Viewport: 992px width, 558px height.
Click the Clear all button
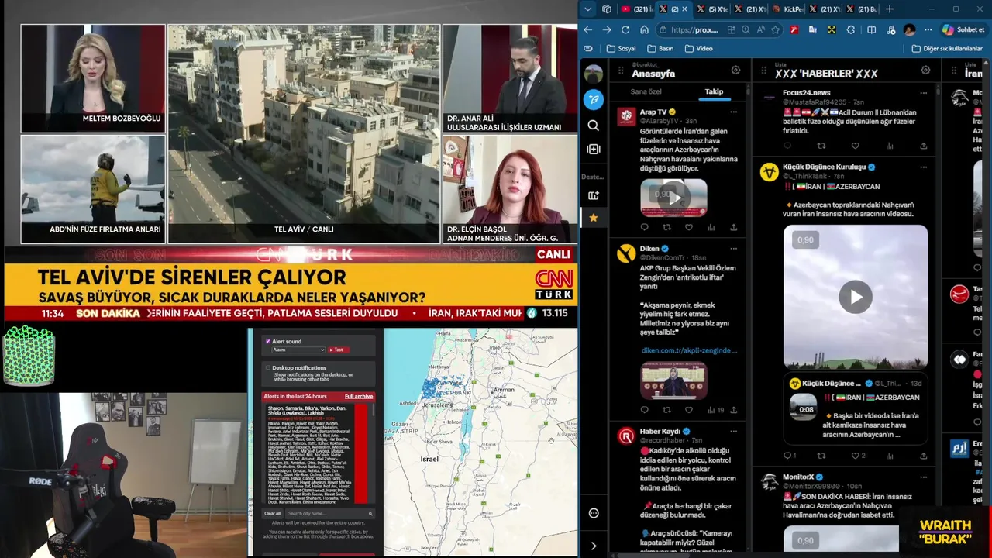coord(273,513)
